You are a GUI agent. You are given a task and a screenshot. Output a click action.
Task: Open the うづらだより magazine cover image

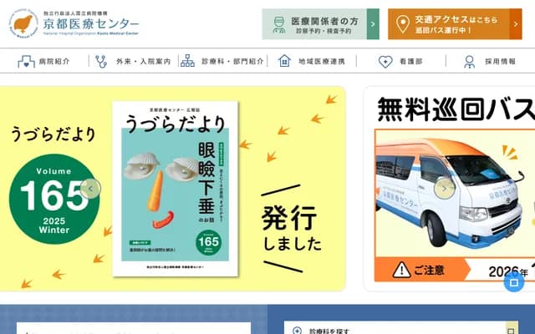[176, 189]
